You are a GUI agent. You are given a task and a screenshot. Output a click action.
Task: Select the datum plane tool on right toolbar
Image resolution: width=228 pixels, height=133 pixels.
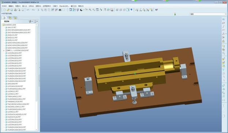coord(224,23)
